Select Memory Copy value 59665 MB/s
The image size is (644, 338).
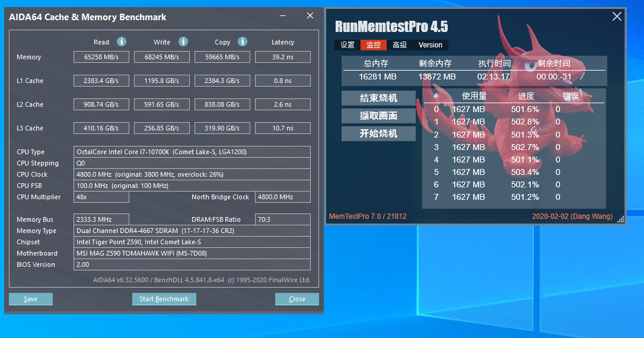(222, 57)
